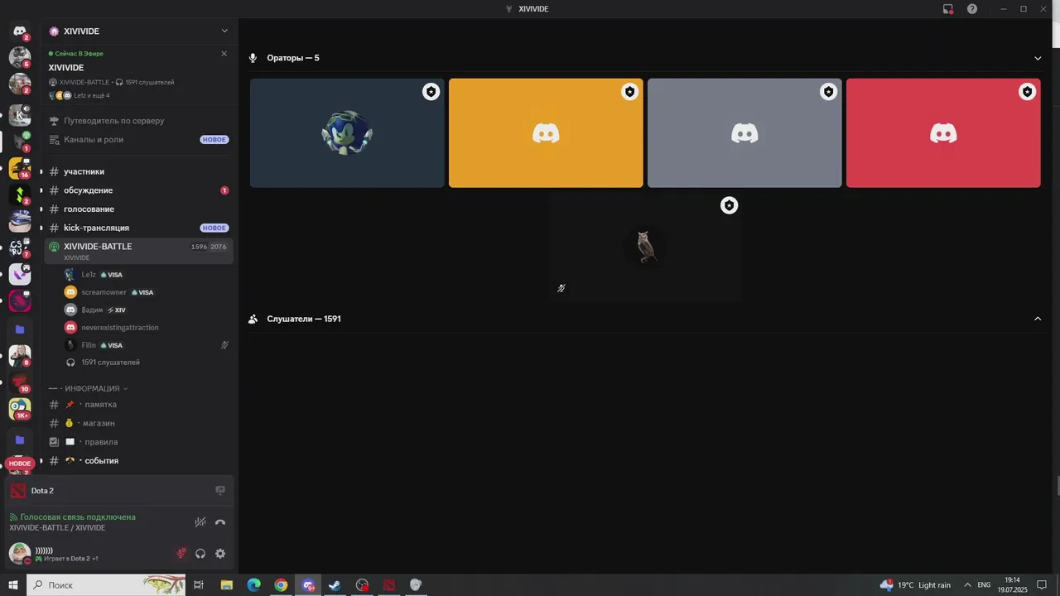Click moderator badge on the red speaker tile

click(1028, 92)
